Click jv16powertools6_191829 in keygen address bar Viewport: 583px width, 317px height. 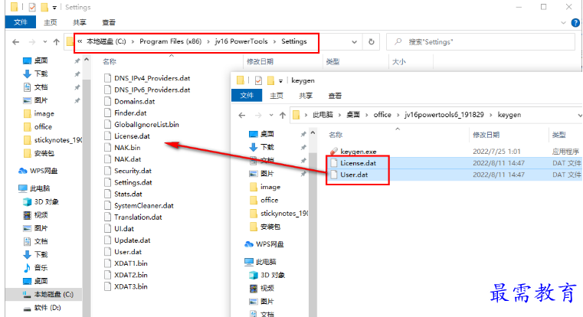click(x=444, y=114)
